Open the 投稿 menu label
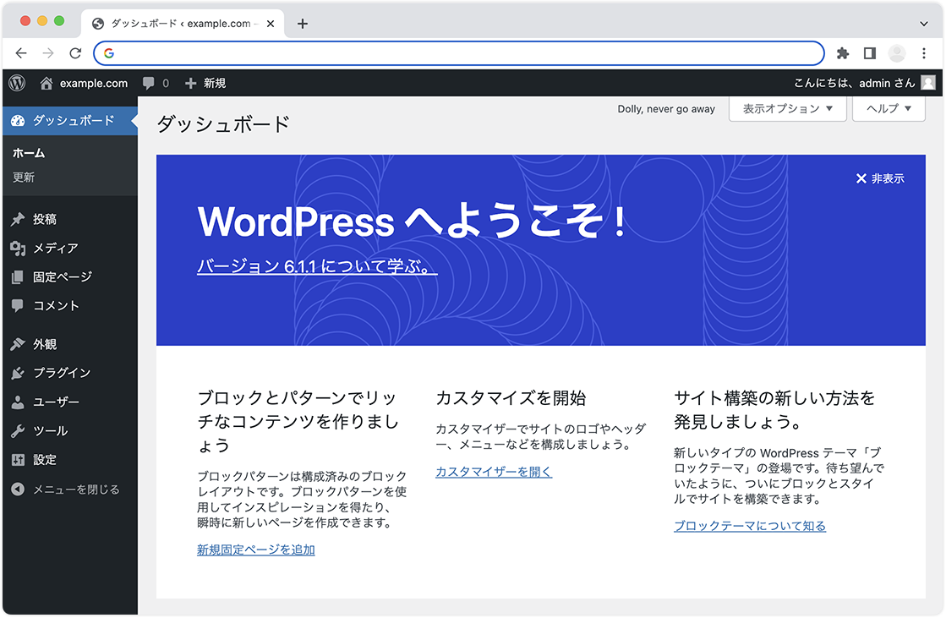Screen dimensions: 946x618 tap(45, 219)
